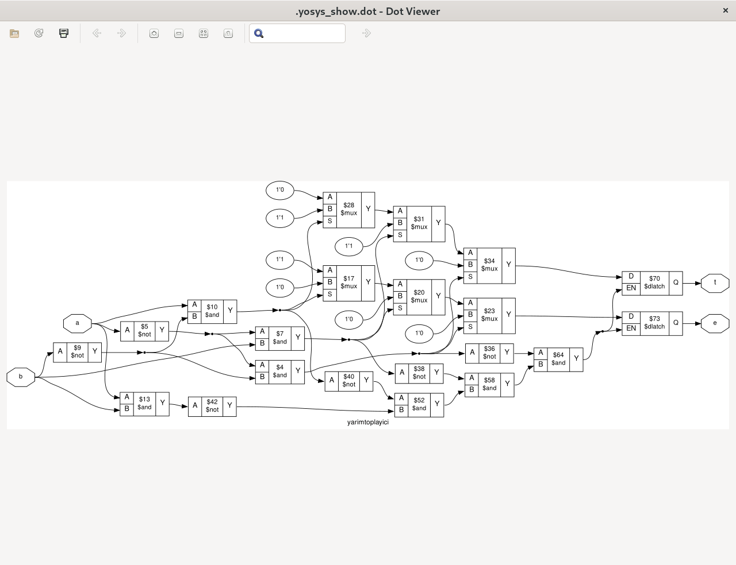
Task: Select output port node t
Action: pyautogui.click(x=715, y=282)
